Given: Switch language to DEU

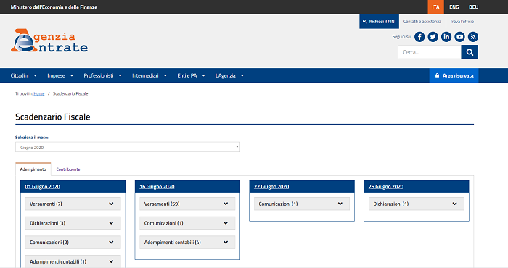Looking at the screenshot, I should 473,7.
